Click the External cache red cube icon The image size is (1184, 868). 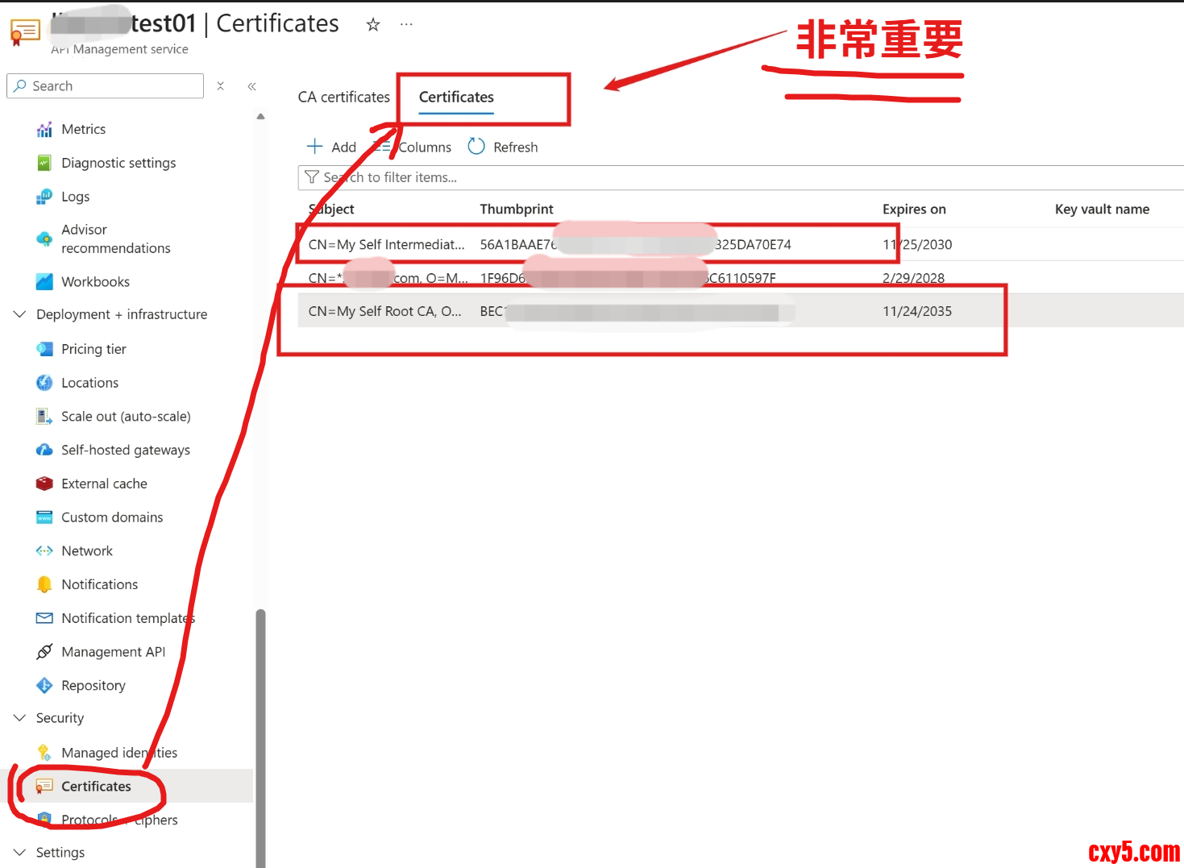[x=44, y=484]
